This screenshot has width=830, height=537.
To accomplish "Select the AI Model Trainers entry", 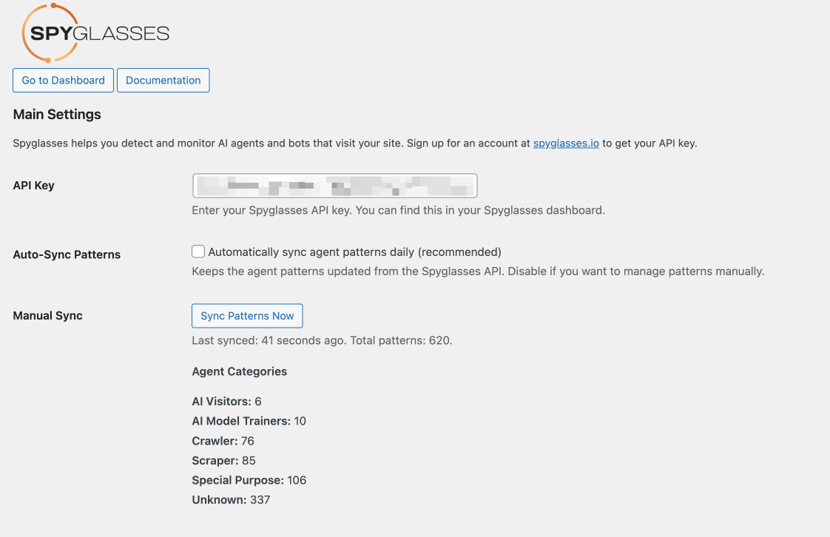I will click(249, 421).
